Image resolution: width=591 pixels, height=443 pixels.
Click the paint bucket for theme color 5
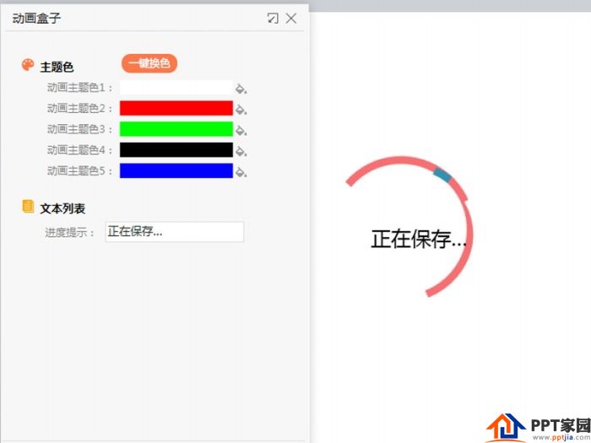241,172
